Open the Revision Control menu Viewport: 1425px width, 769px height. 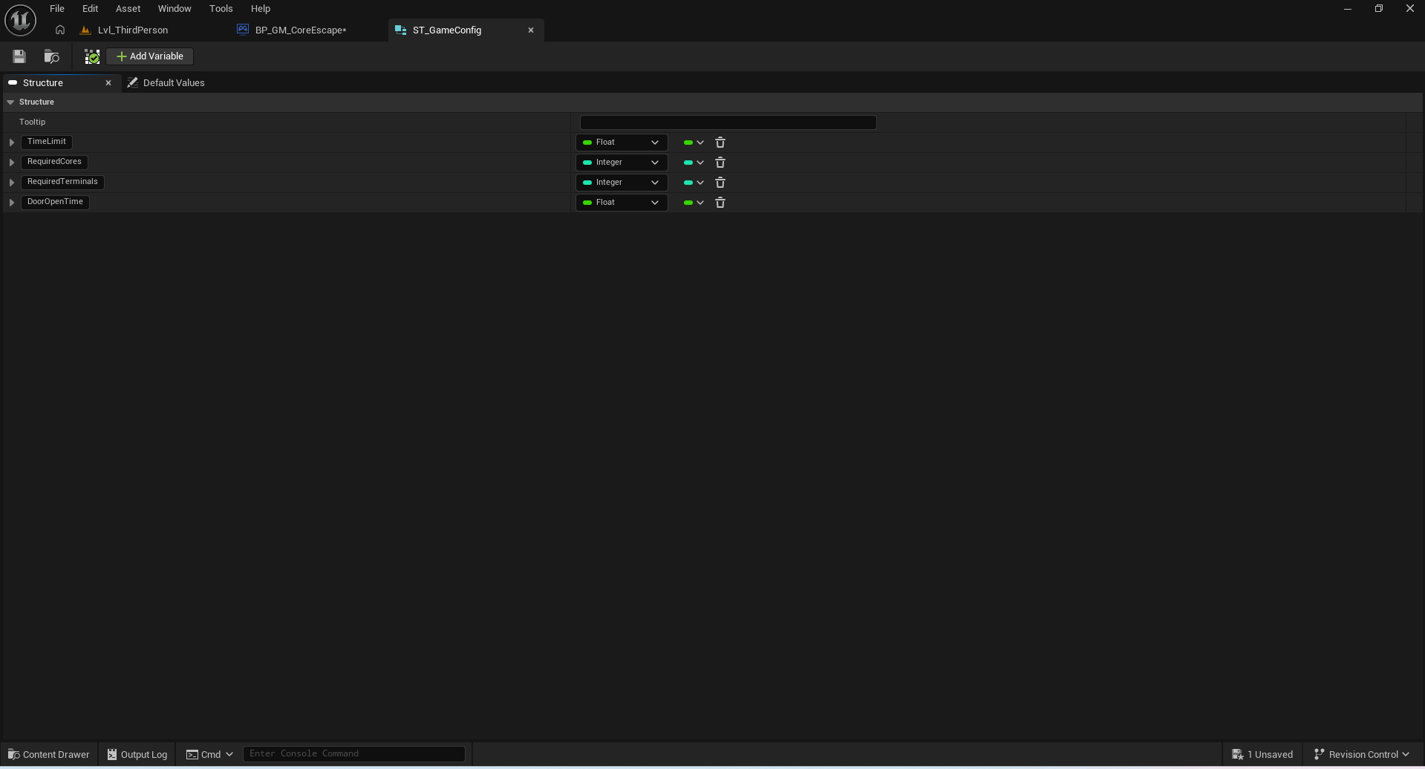click(1362, 754)
